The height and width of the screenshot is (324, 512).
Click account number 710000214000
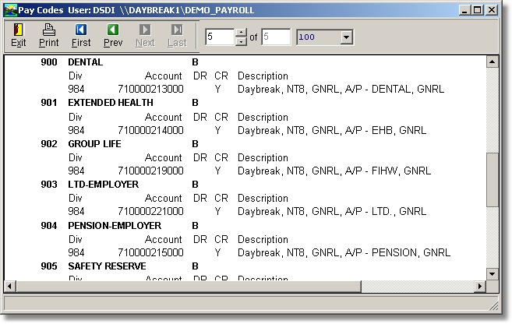[150, 130]
